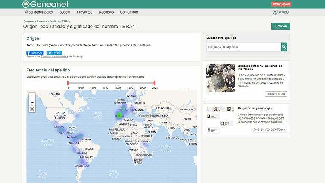Click Crear su árbol genealógico button
325x183 pixels.
(269, 129)
